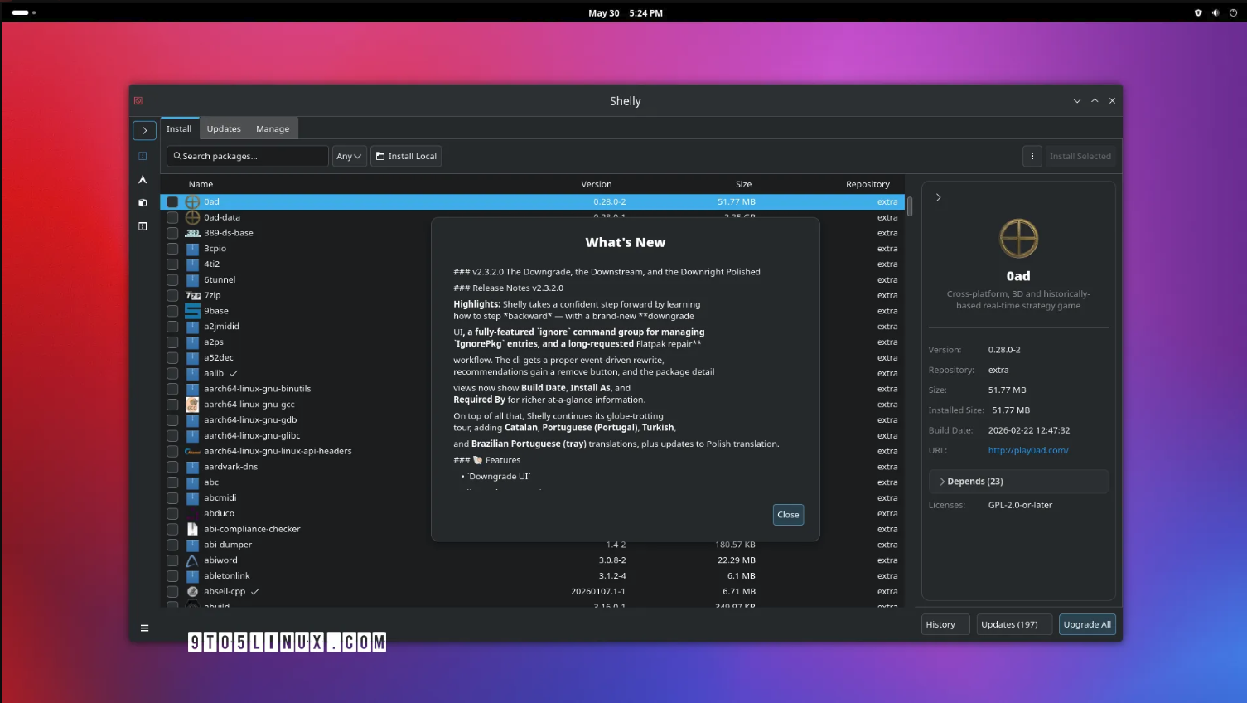Switch to the Manage tab
1247x703 pixels.
point(273,128)
